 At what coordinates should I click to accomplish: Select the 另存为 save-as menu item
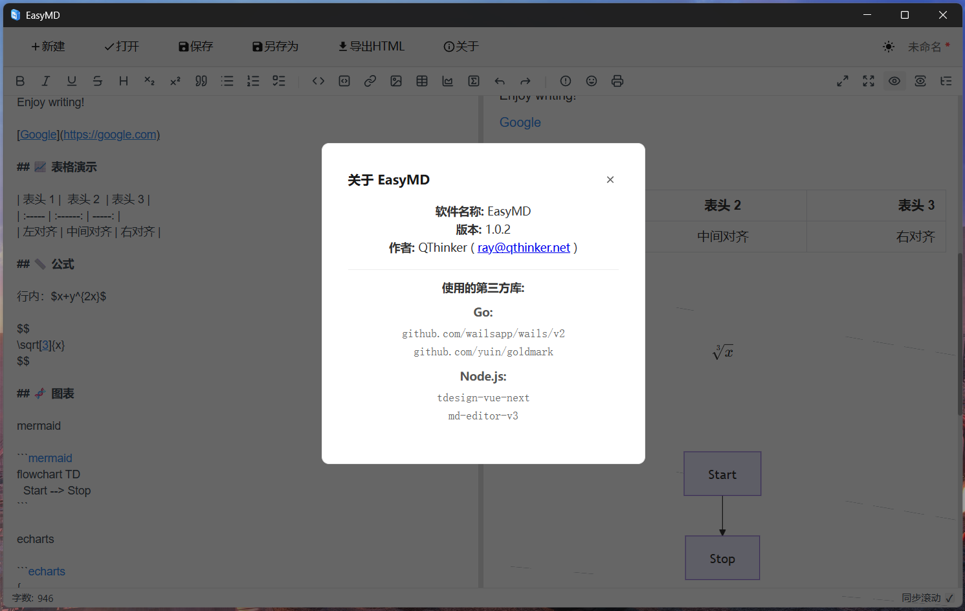coord(275,46)
